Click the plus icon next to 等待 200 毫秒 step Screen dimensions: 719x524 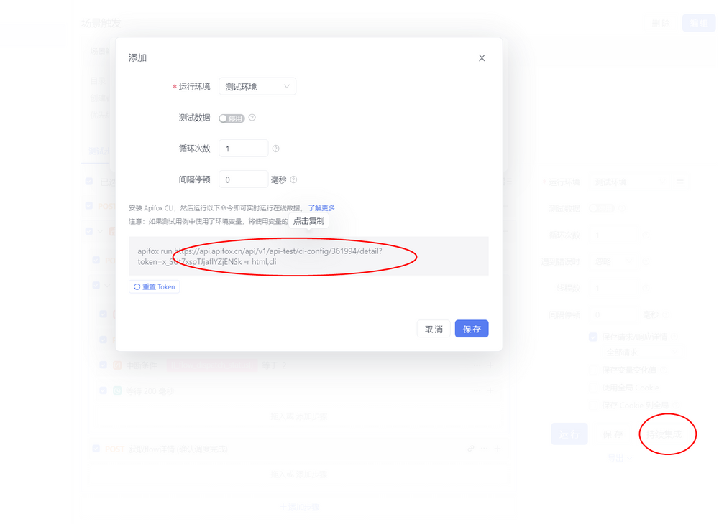(489, 390)
